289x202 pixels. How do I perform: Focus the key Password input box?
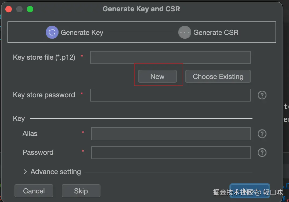point(171,153)
